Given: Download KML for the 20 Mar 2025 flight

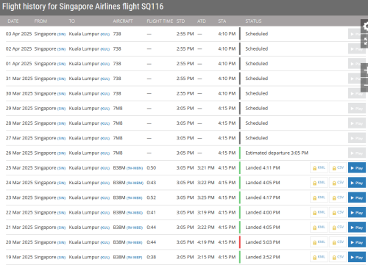Looking at the screenshot, I should pos(319,242).
